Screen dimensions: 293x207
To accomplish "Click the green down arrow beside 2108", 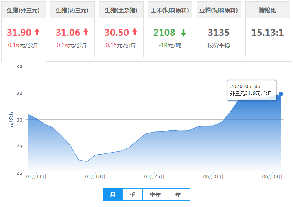I will pos(184,33).
